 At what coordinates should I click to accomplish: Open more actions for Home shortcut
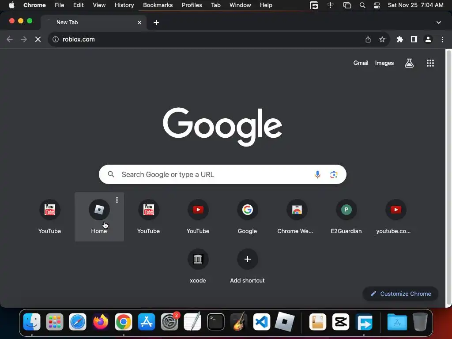click(x=117, y=200)
